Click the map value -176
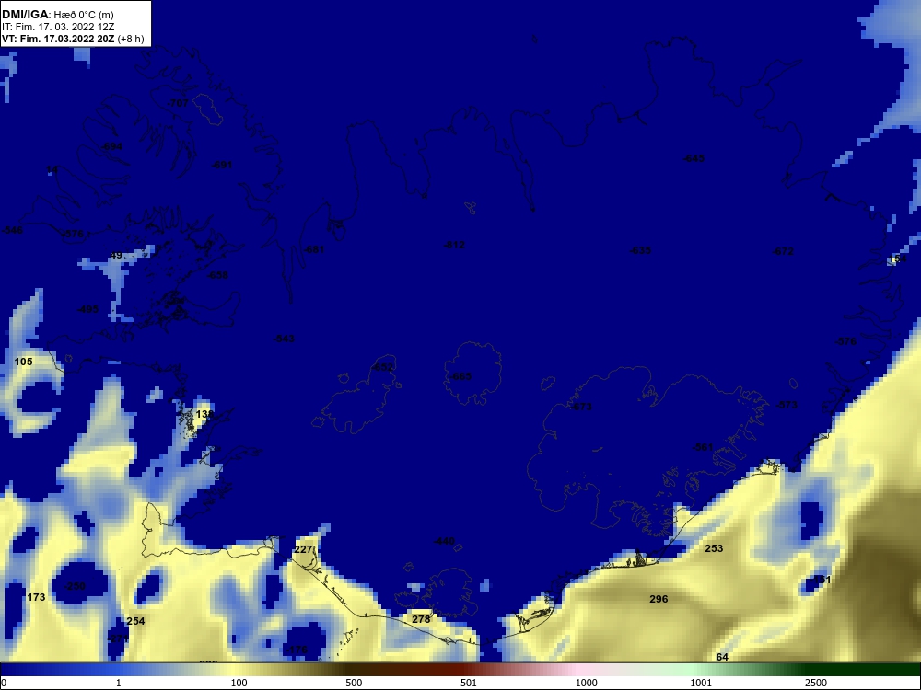Screen dimensions: 921x690 pos(297,650)
